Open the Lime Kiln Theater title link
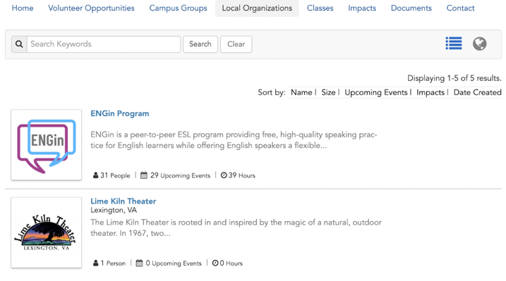Viewport: 506px width, 281px height. click(124, 201)
